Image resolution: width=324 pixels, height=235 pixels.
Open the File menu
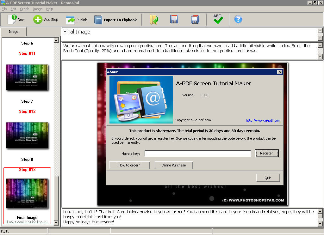coord(4,9)
